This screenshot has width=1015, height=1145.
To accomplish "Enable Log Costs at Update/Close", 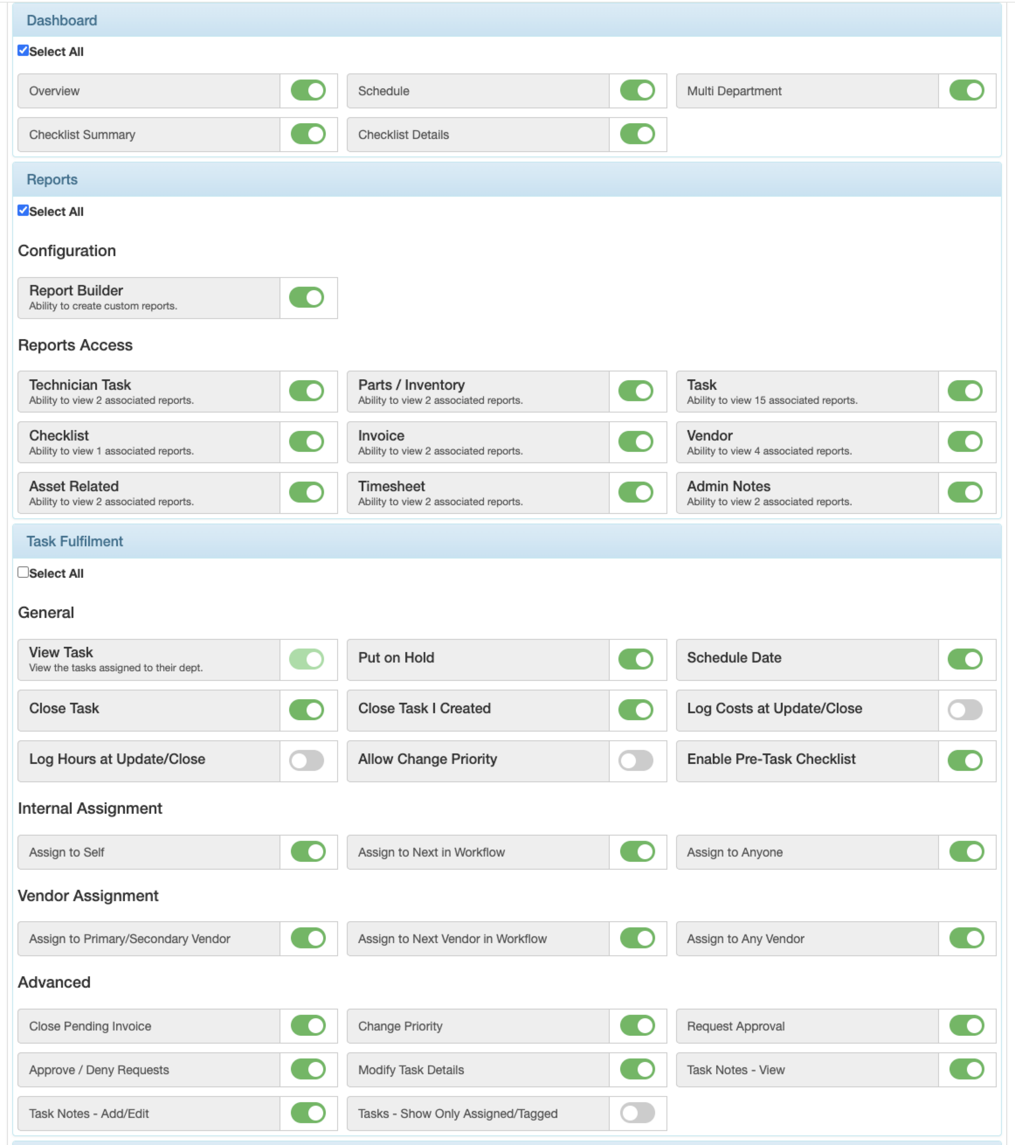I will tap(965, 710).
